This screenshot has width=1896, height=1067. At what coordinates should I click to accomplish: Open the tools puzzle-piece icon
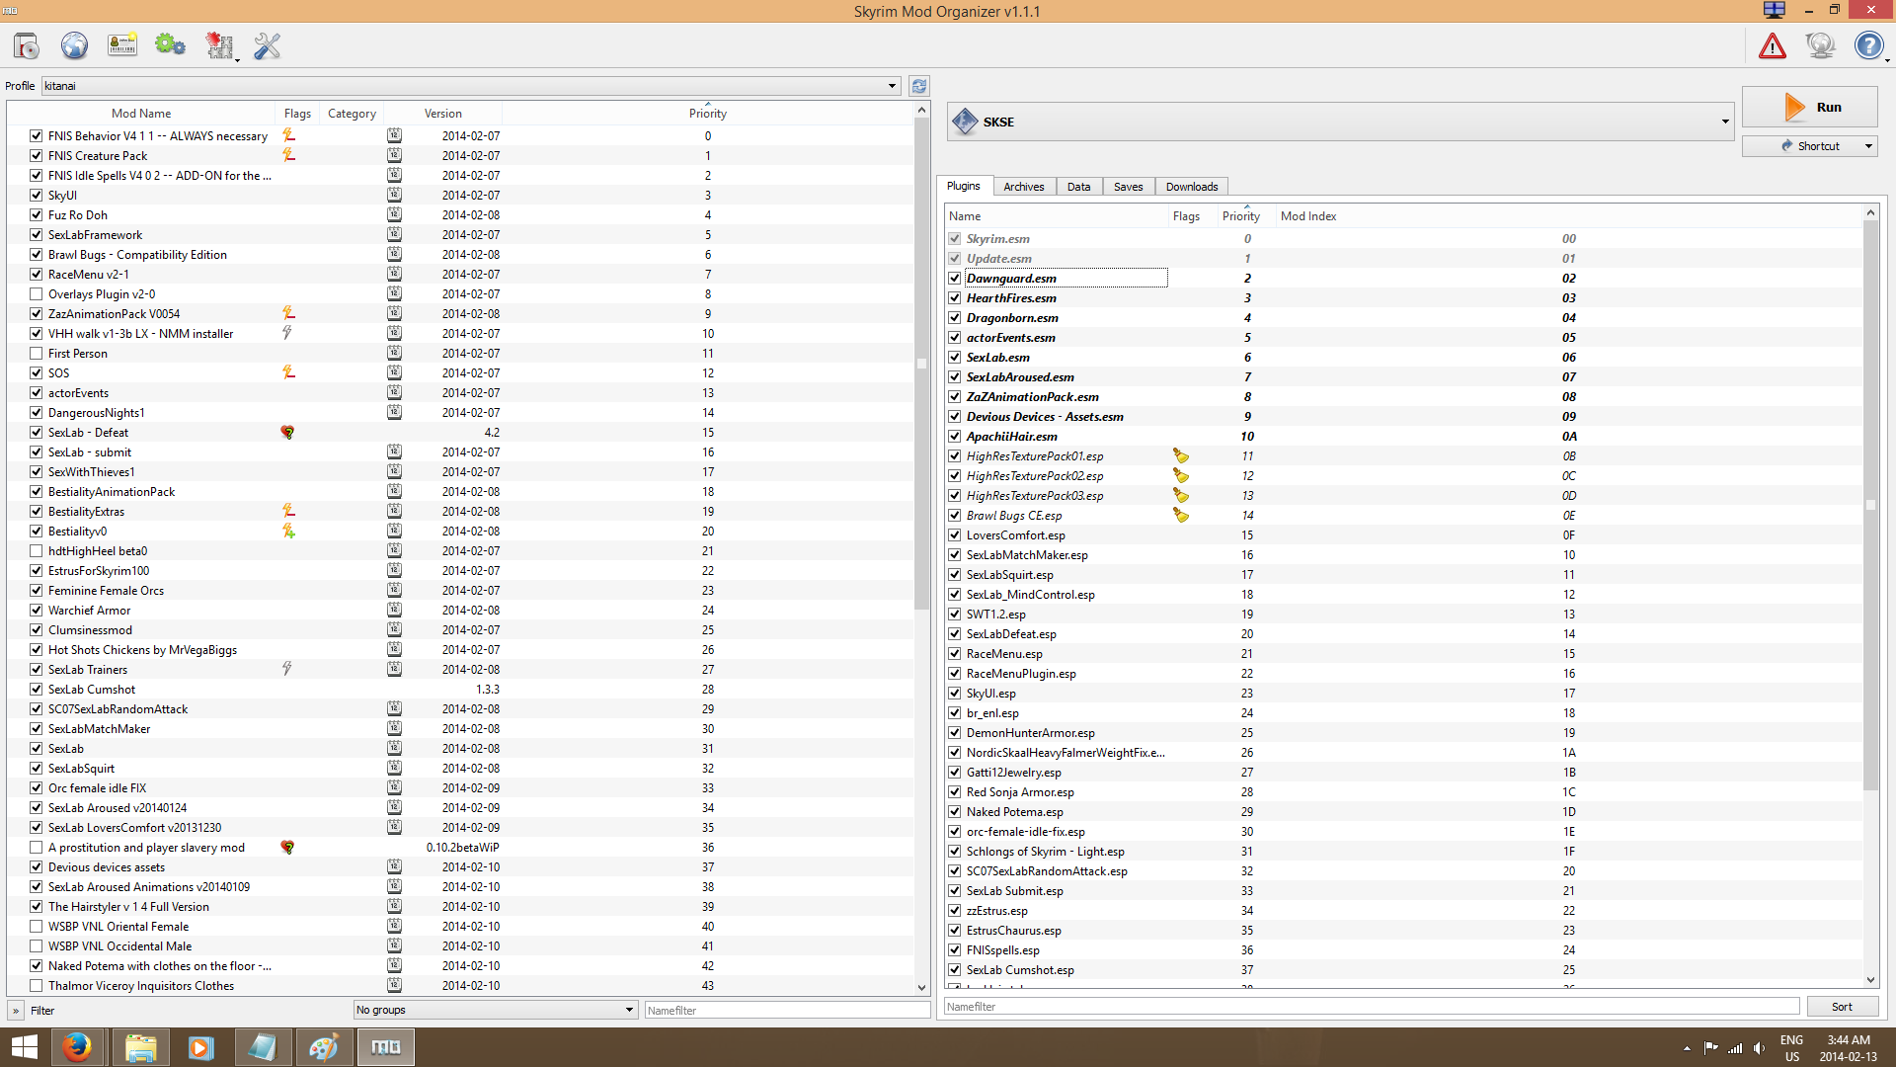[218, 45]
